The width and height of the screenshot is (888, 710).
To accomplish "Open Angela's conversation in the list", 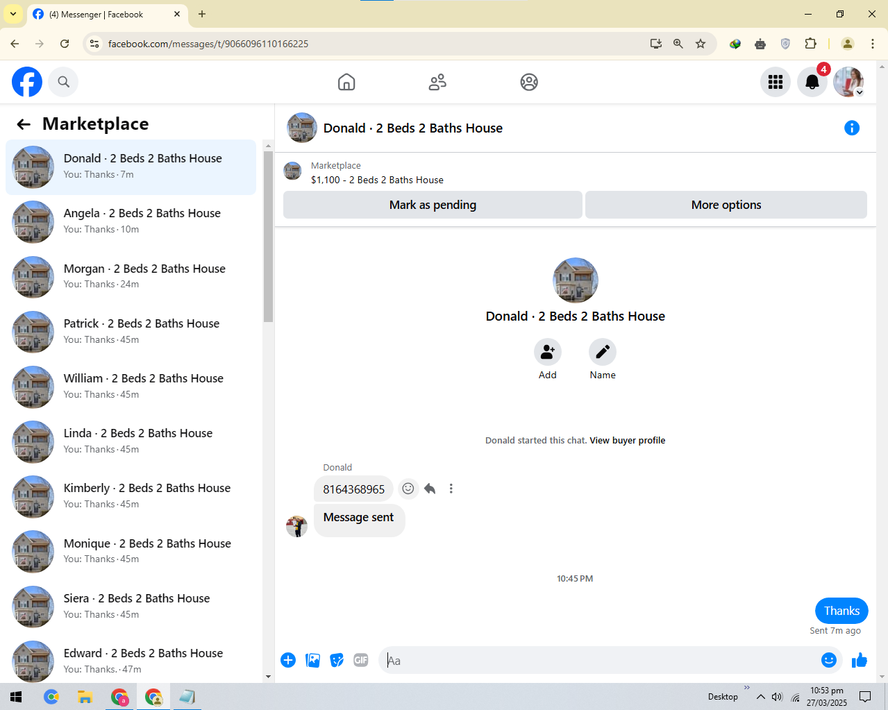I will [x=131, y=222].
